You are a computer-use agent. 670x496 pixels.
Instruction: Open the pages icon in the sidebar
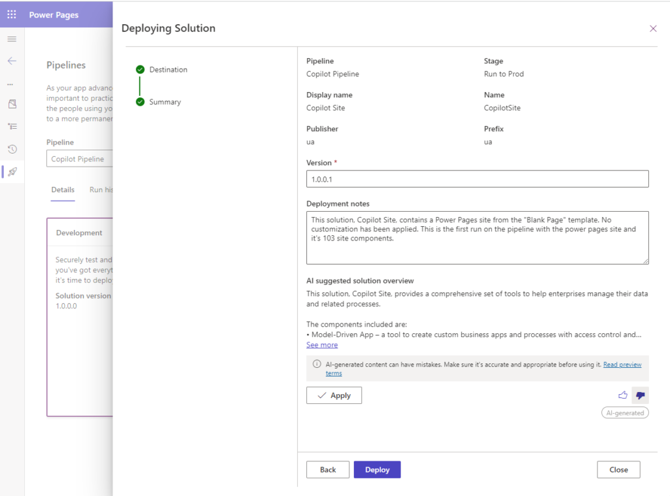(12, 104)
